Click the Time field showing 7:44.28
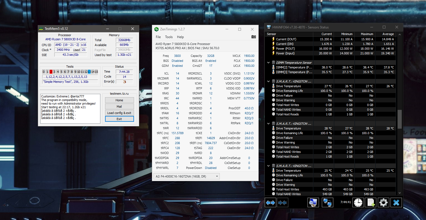Viewport: 426px width, 220px height. 124,72
